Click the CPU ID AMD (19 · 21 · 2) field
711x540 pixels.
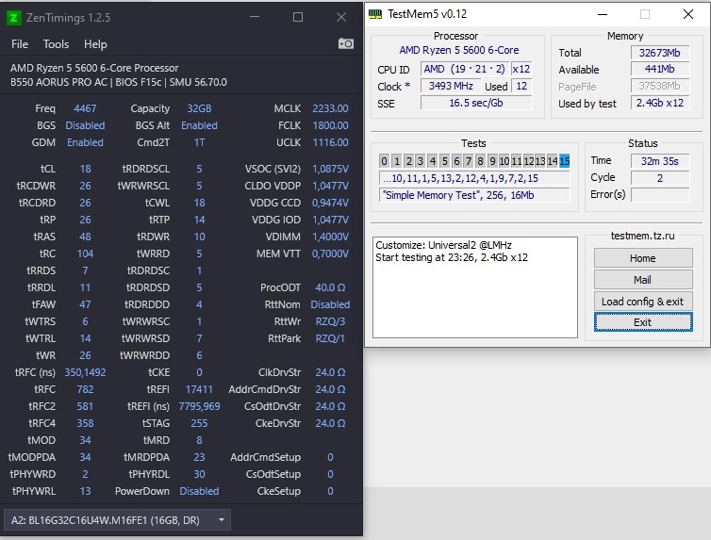pos(464,69)
